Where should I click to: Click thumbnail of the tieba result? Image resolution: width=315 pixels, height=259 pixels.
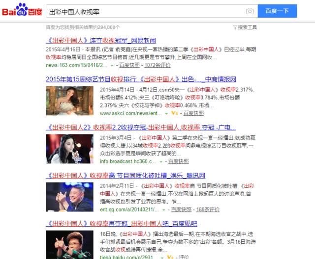69,245
